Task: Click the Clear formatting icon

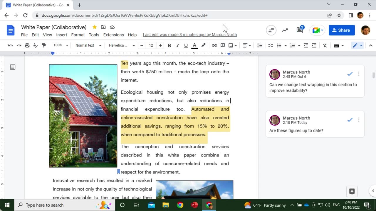Action: pyautogui.click(x=325, y=45)
